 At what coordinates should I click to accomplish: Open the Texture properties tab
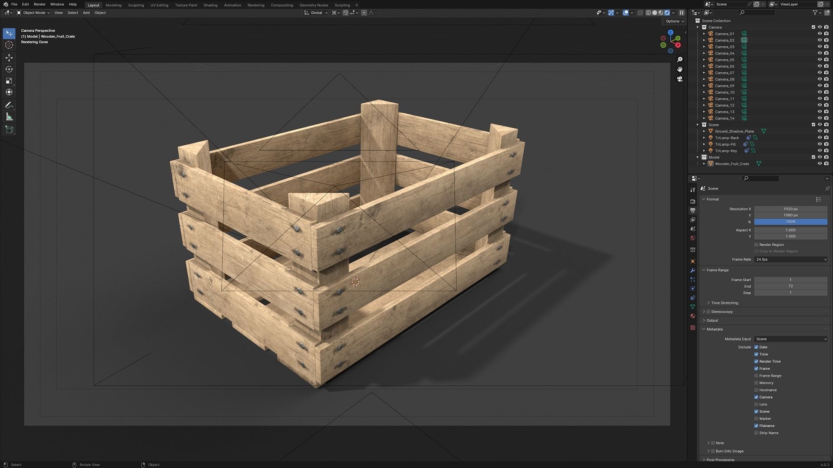tap(693, 328)
